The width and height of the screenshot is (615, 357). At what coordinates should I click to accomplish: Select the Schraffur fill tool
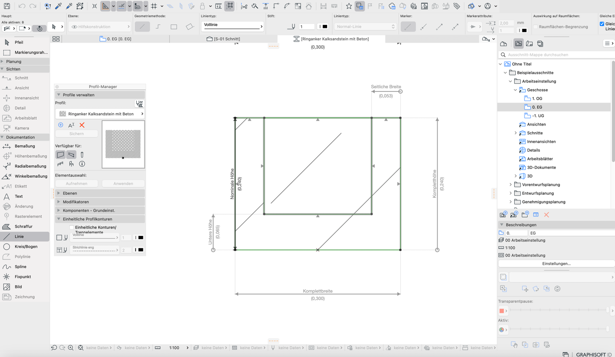coord(24,226)
